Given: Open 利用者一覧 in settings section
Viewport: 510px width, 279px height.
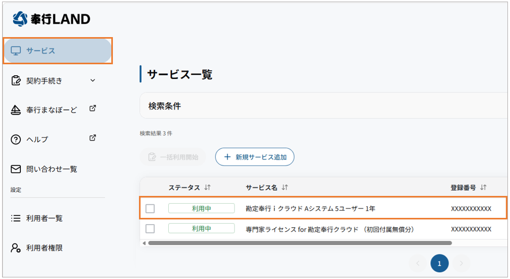Looking at the screenshot, I should pos(44,218).
